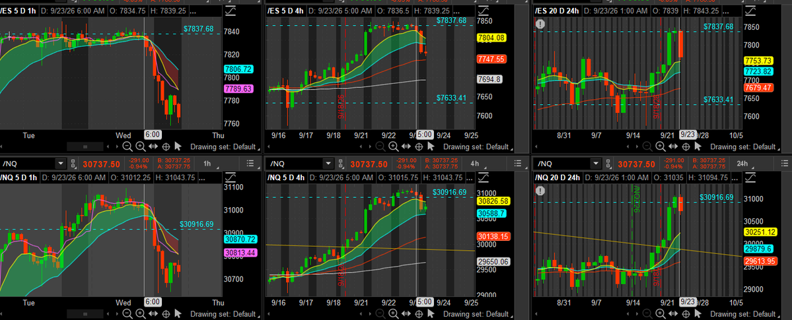Viewport: 792px width, 320px height.
Task: Open Drawing set dropdown under /NQ 1h chart
Action: (x=225, y=313)
